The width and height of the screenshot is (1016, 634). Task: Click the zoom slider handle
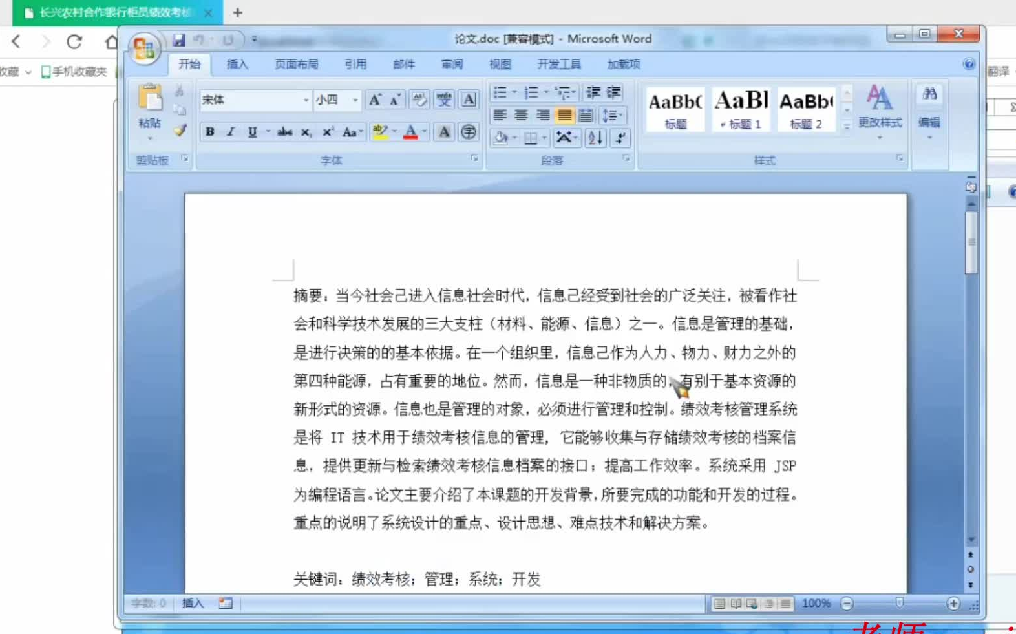899,603
